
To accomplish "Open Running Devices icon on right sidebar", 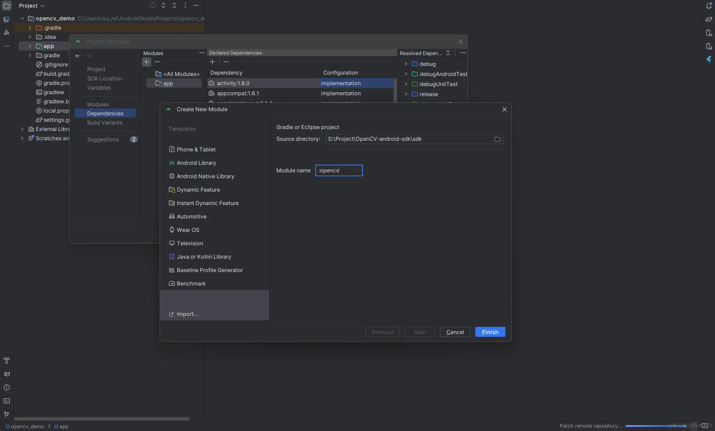I will pos(709,46).
